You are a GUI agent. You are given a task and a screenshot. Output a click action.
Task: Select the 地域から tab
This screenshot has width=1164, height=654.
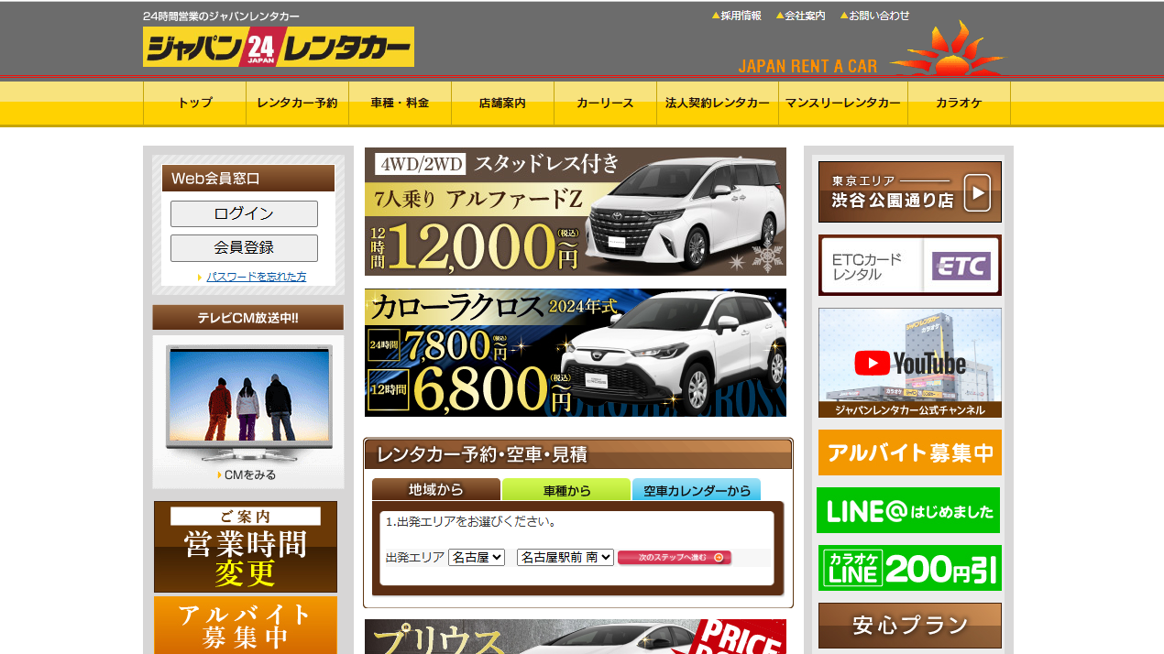435,490
